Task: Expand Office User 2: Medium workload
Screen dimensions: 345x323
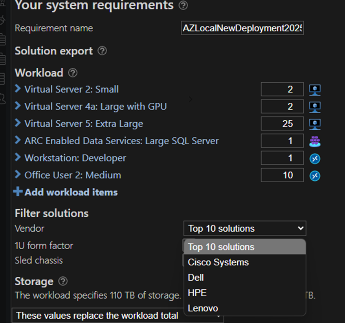Action: 18,174
